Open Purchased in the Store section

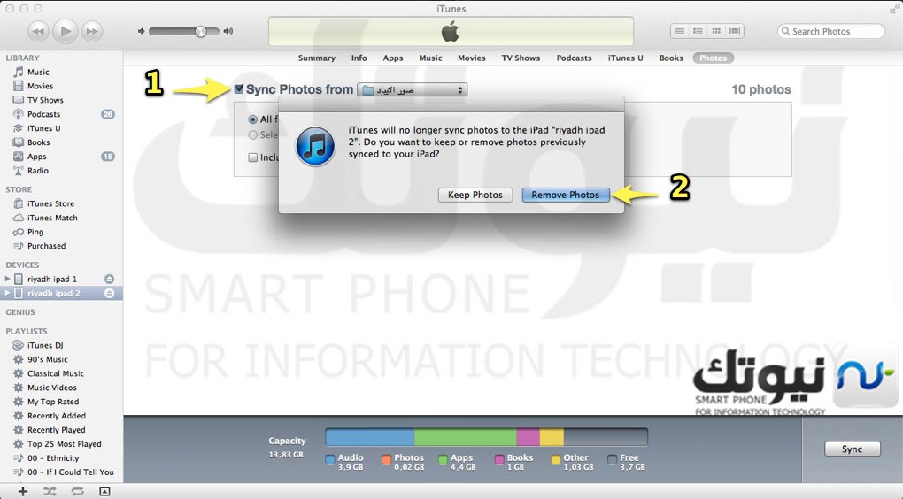47,246
